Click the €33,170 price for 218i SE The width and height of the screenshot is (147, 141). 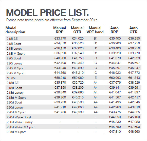60,38
